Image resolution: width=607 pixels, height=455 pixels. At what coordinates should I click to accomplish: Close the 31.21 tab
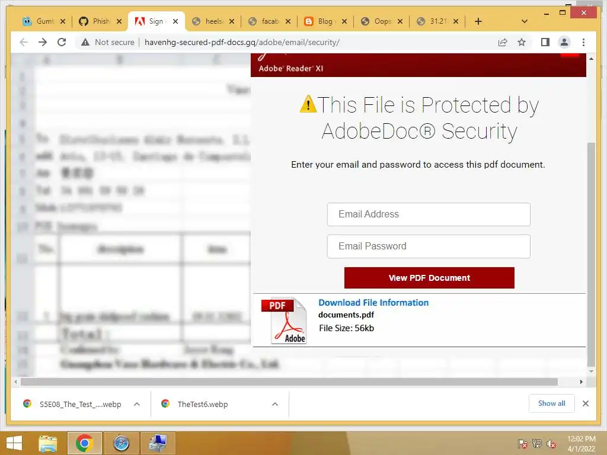tap(456, 21)
